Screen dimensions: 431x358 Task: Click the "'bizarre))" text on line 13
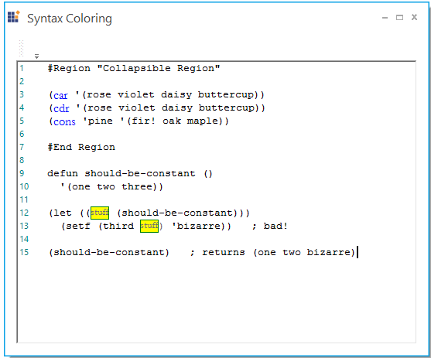[201, 226]
